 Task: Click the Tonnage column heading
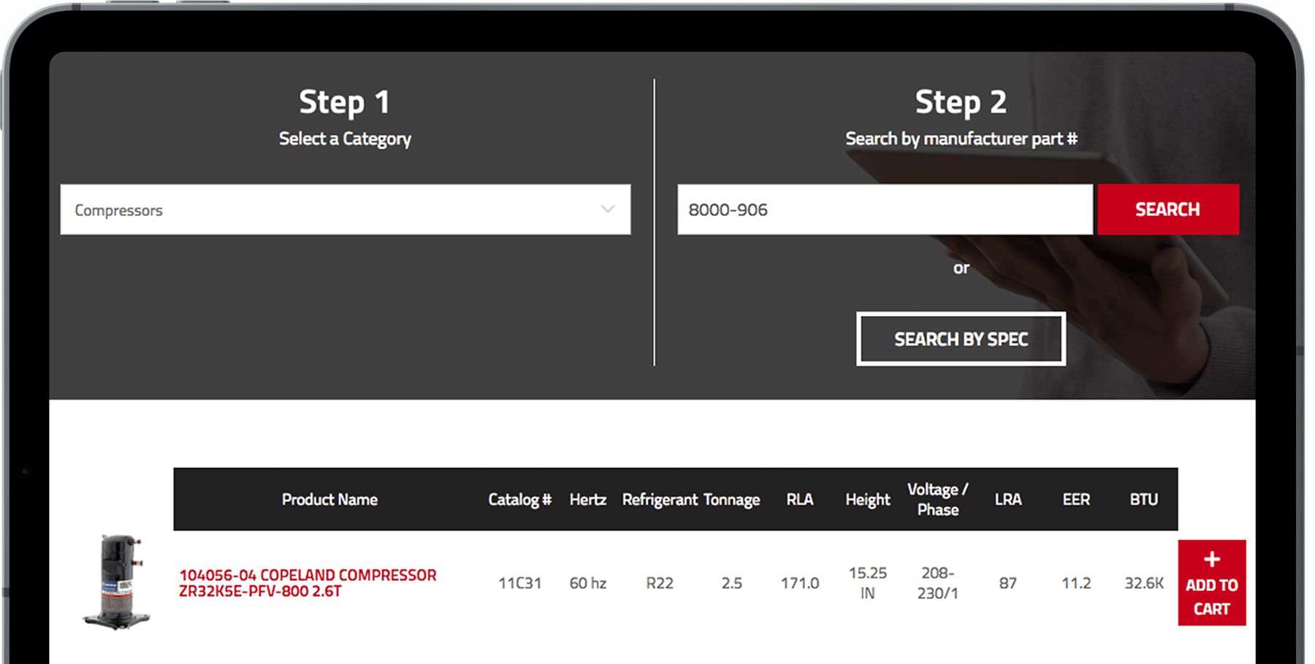point(732,499)
